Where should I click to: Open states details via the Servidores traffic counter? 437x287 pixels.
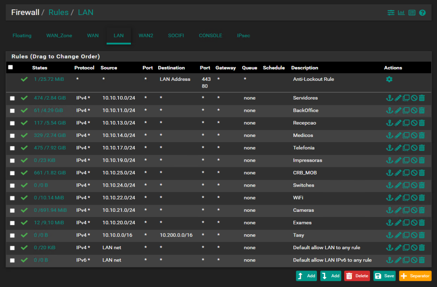pos(50,98)
